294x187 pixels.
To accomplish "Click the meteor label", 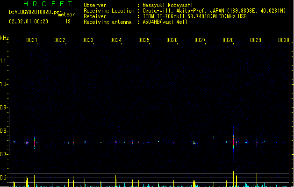I will (x=66, y=14).
